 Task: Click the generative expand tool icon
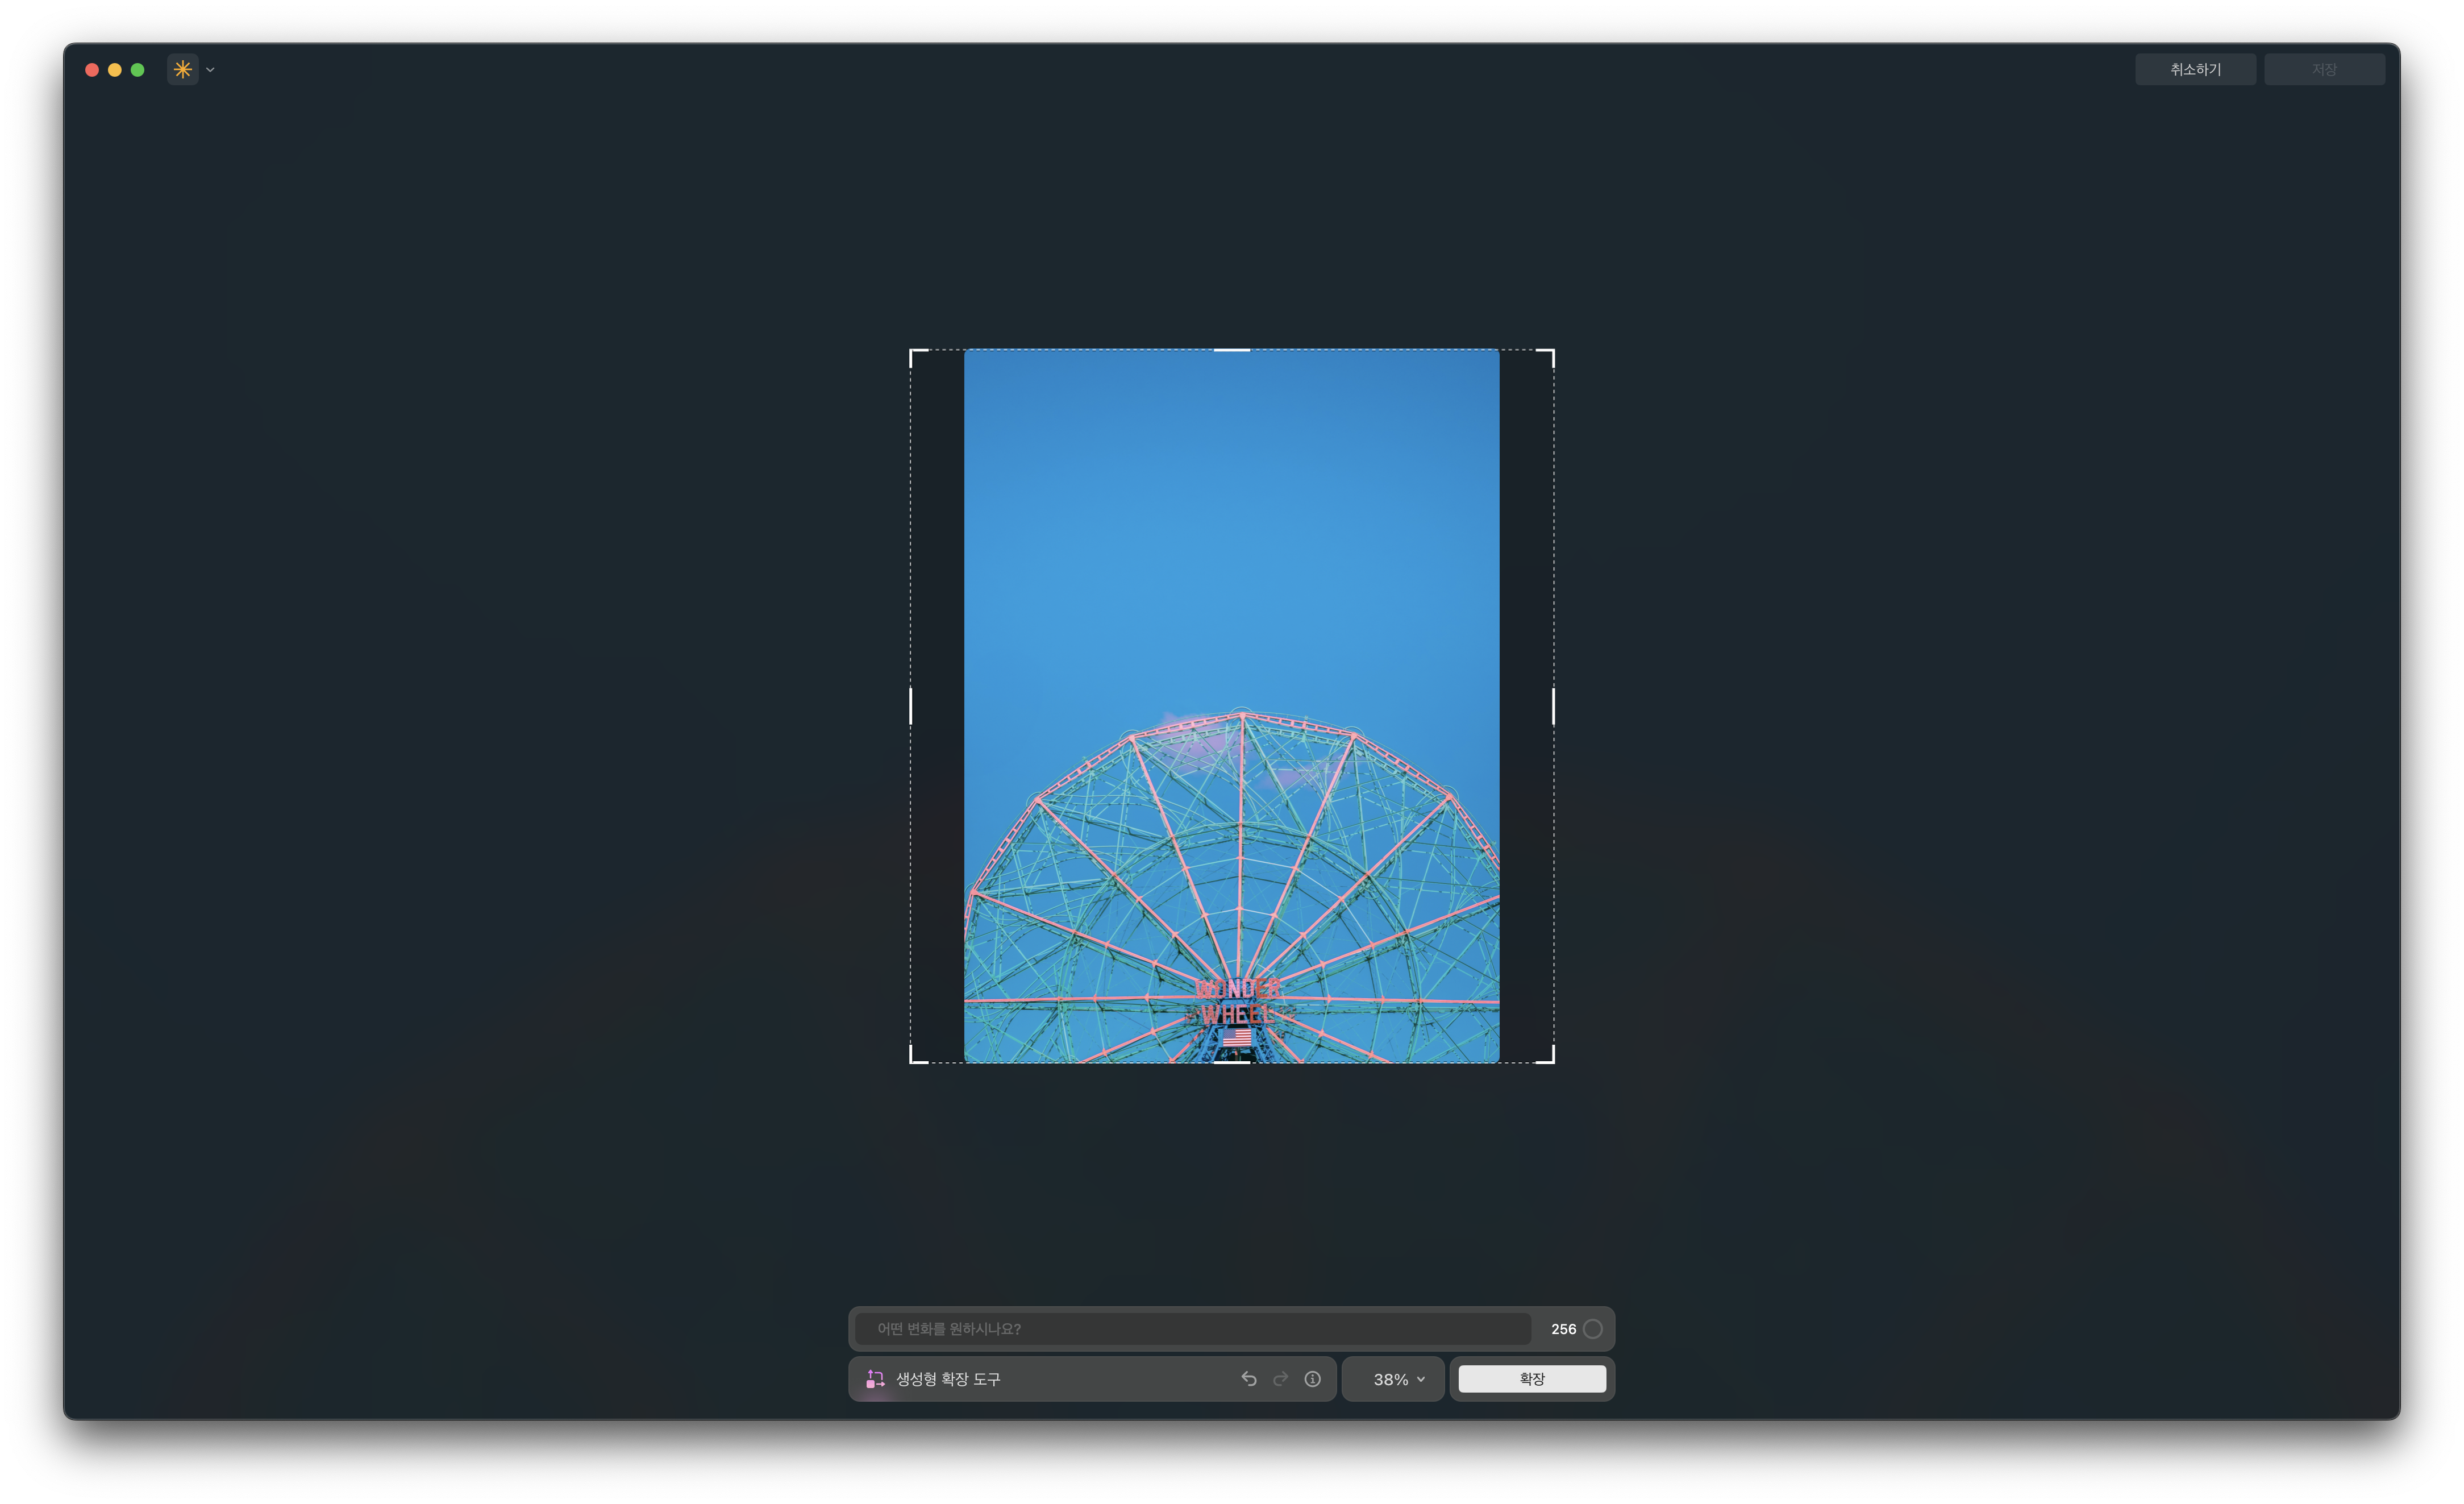tap(875, 1379)
